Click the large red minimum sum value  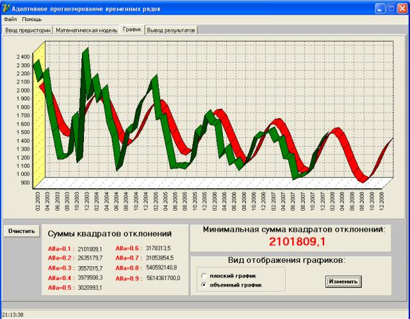point(295,242)
